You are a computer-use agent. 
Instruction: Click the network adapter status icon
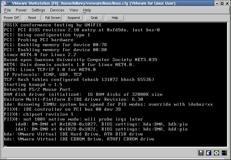[x=224, y=153]
